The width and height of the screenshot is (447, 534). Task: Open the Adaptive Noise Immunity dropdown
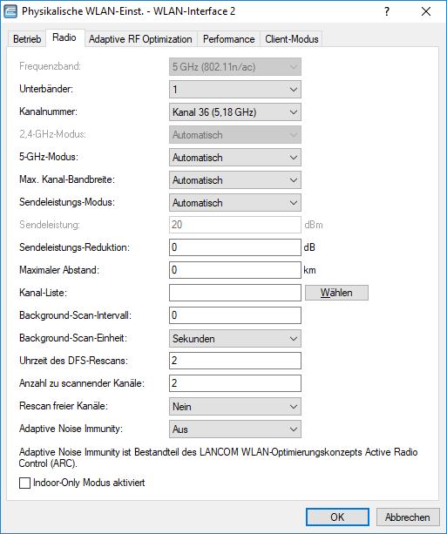[235, 429]
